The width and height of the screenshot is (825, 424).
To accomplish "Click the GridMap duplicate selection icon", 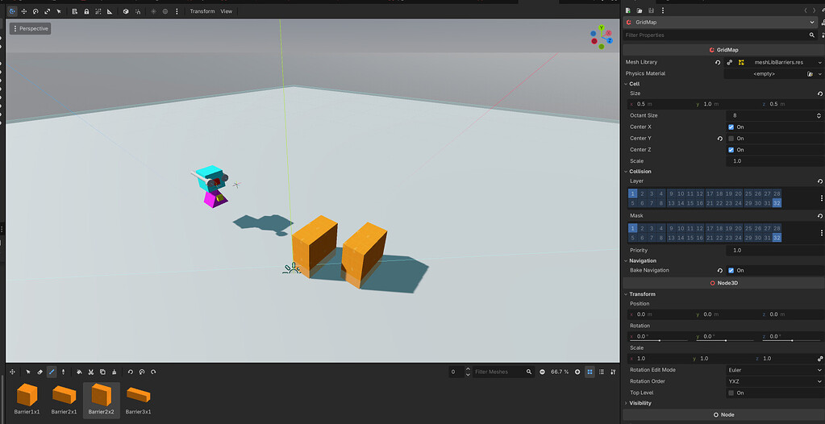I will pos(102,372).
